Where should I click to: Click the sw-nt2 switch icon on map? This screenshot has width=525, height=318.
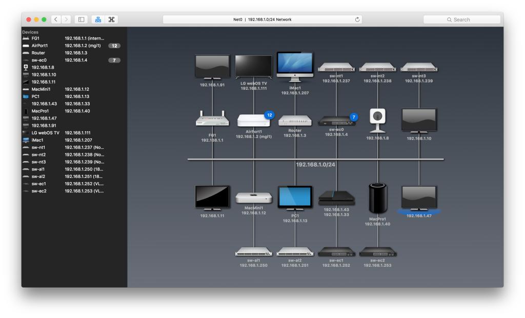tap(377, 67)
